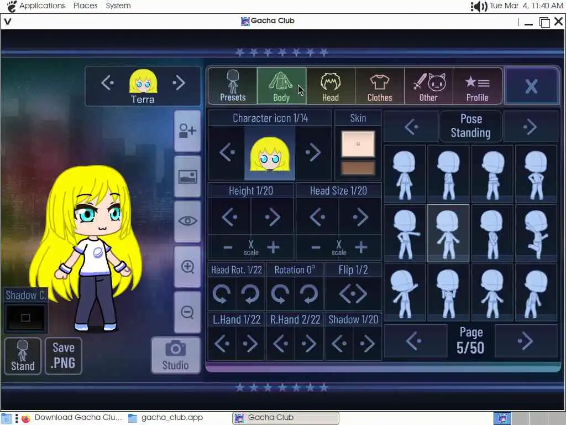
Task: Select next L.Hand option
Action: (250, 344)
